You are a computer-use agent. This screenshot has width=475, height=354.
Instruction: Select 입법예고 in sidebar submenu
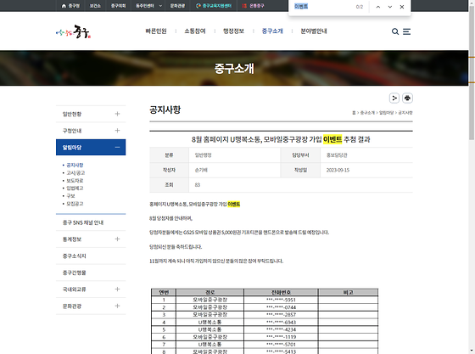75,188
